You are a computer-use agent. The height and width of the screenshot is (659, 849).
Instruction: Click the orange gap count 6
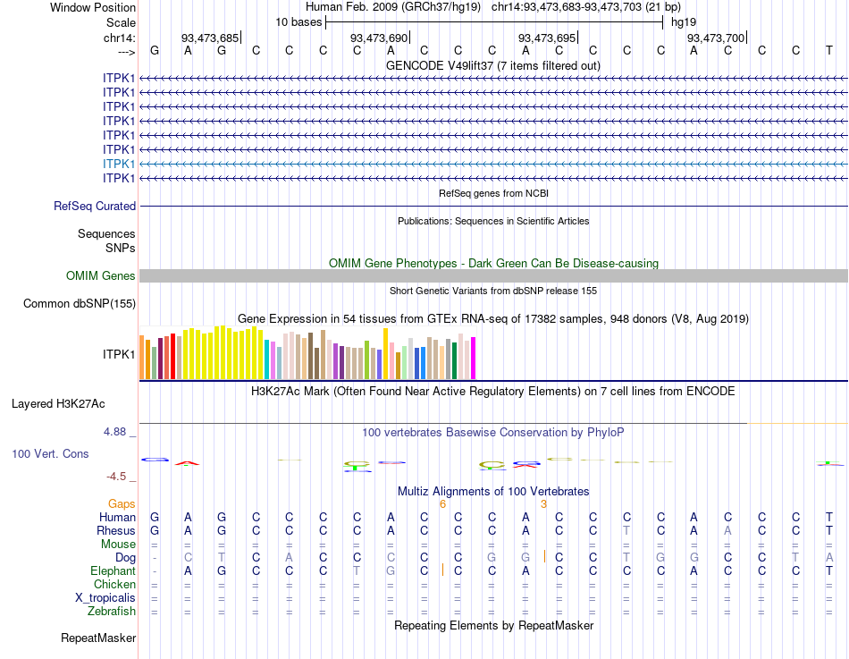[442, 504]
